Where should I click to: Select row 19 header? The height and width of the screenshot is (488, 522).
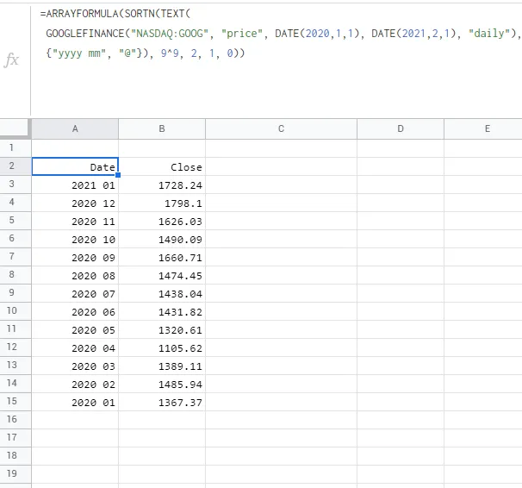point(16,473)
